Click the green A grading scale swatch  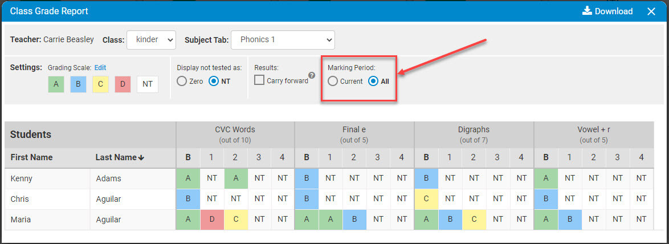[56, 84]
